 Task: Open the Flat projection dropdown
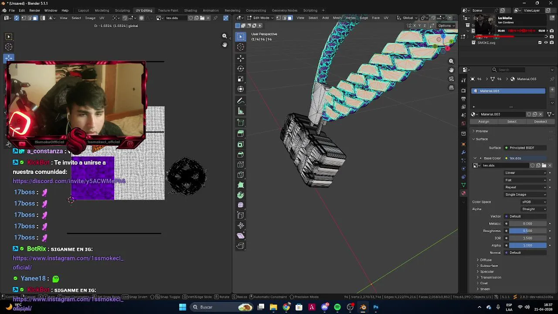pyautogui.click(x=526, y=180)
